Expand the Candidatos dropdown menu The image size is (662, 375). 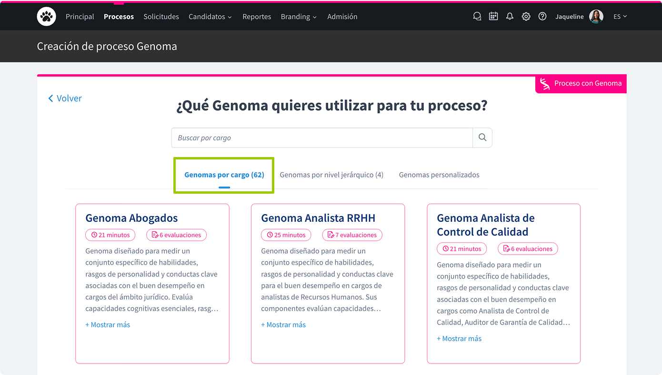click(210, 17)
